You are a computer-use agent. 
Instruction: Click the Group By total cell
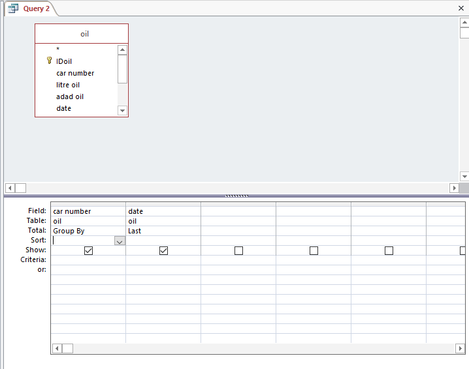88,231
